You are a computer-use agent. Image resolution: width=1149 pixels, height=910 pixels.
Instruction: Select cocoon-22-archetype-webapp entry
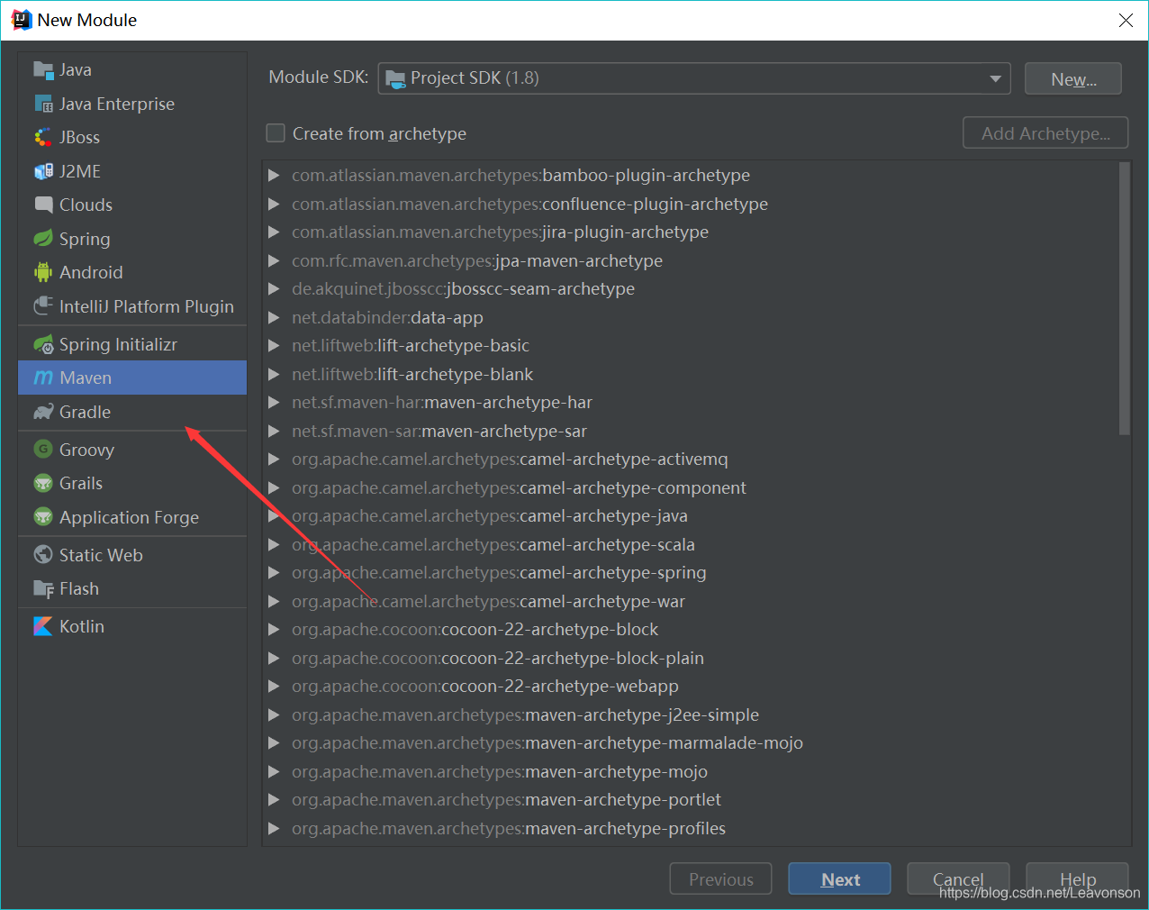pos(485,687)
